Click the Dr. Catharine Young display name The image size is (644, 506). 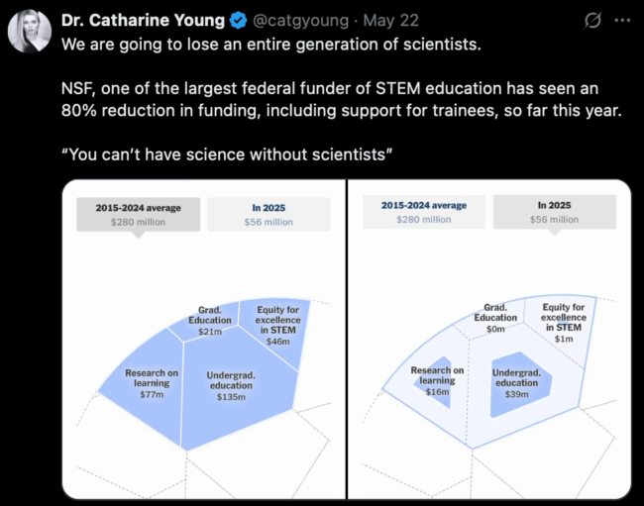click(143, 20)
